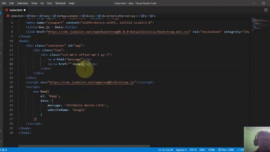
Task: Click the text 'Hello World.' in line 24
Action: [84, 105]
